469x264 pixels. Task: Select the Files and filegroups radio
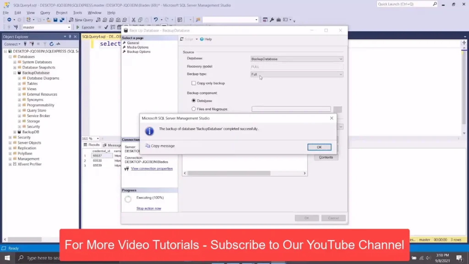194,109
